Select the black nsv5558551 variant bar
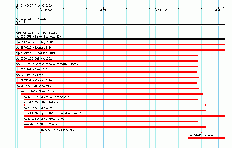 (120, 39)
